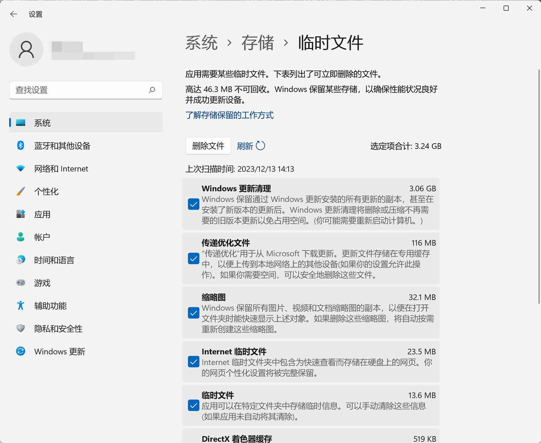Click the back arrow at top left

click(x=14, y=14)
